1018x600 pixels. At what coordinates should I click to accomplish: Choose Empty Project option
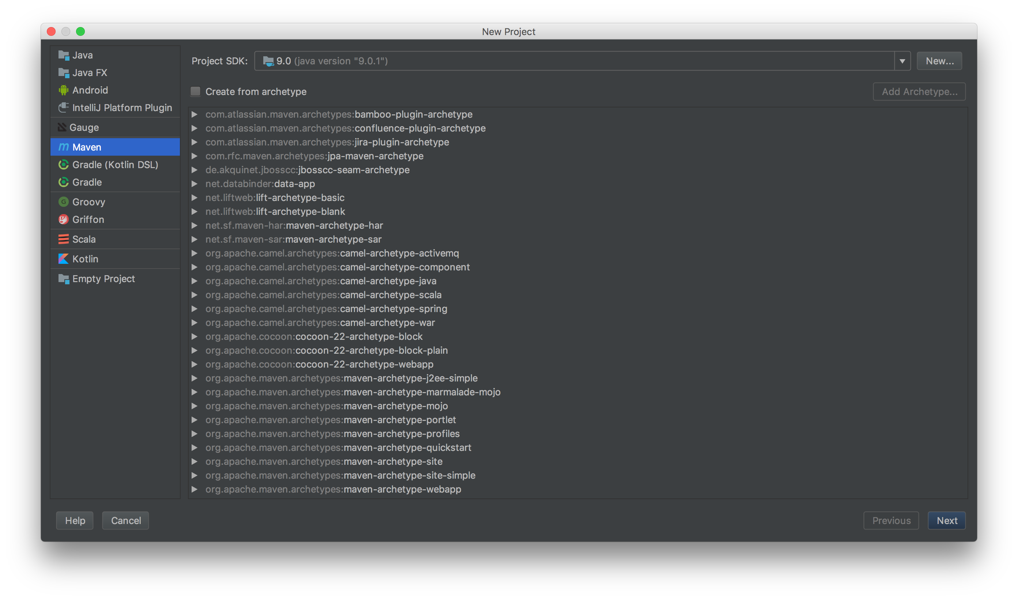click(103, 278)
